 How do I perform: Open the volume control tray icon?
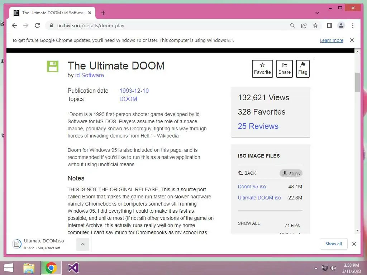tap(333, 268)
